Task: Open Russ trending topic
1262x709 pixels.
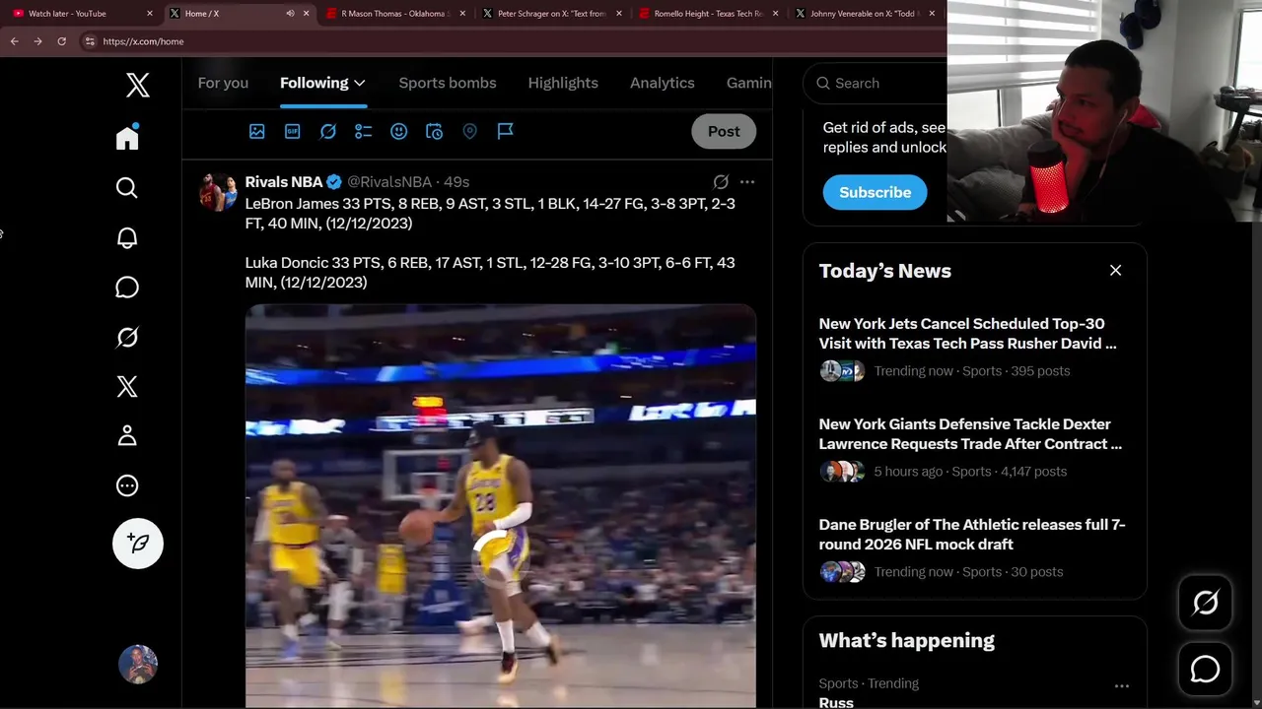Action: (836, 702)
